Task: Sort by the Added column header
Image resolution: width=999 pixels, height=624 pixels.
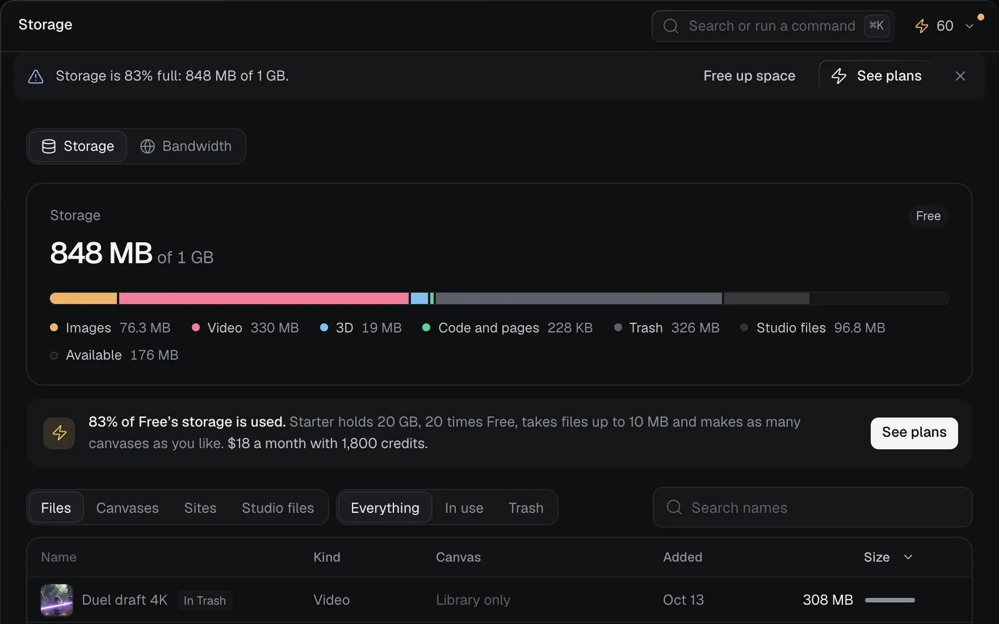Action: coord(682,557)
